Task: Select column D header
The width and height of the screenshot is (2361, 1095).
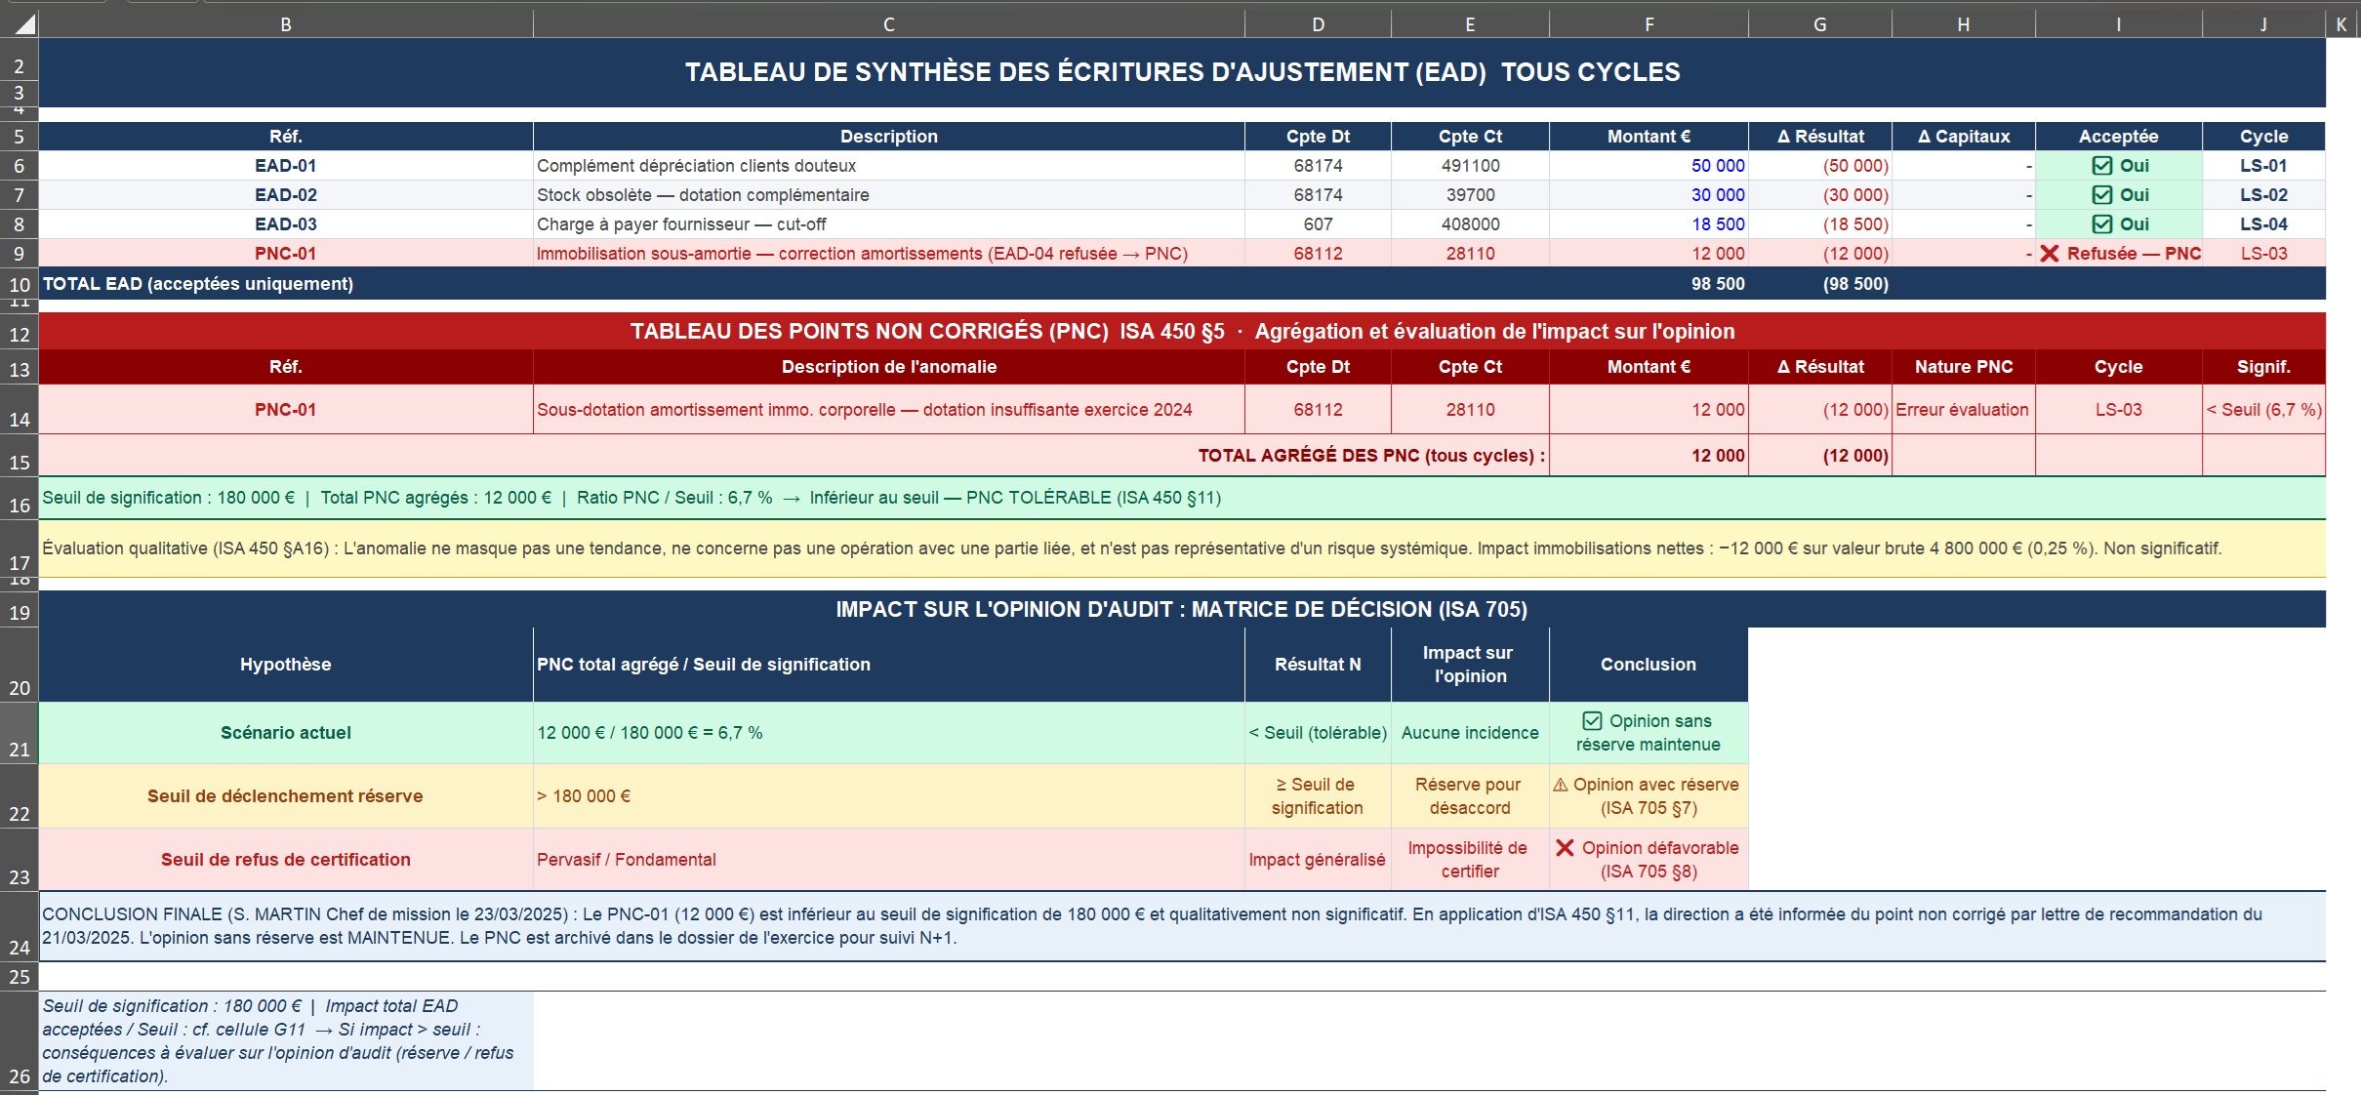Action: click(x=1318, y=24)
